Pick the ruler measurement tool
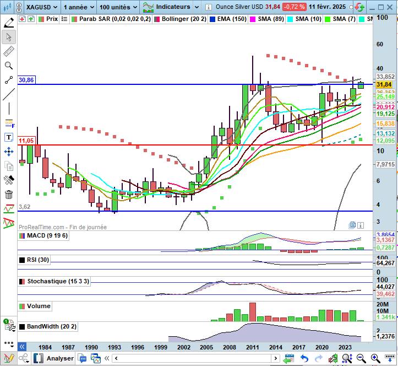 (x=9, y=51)
